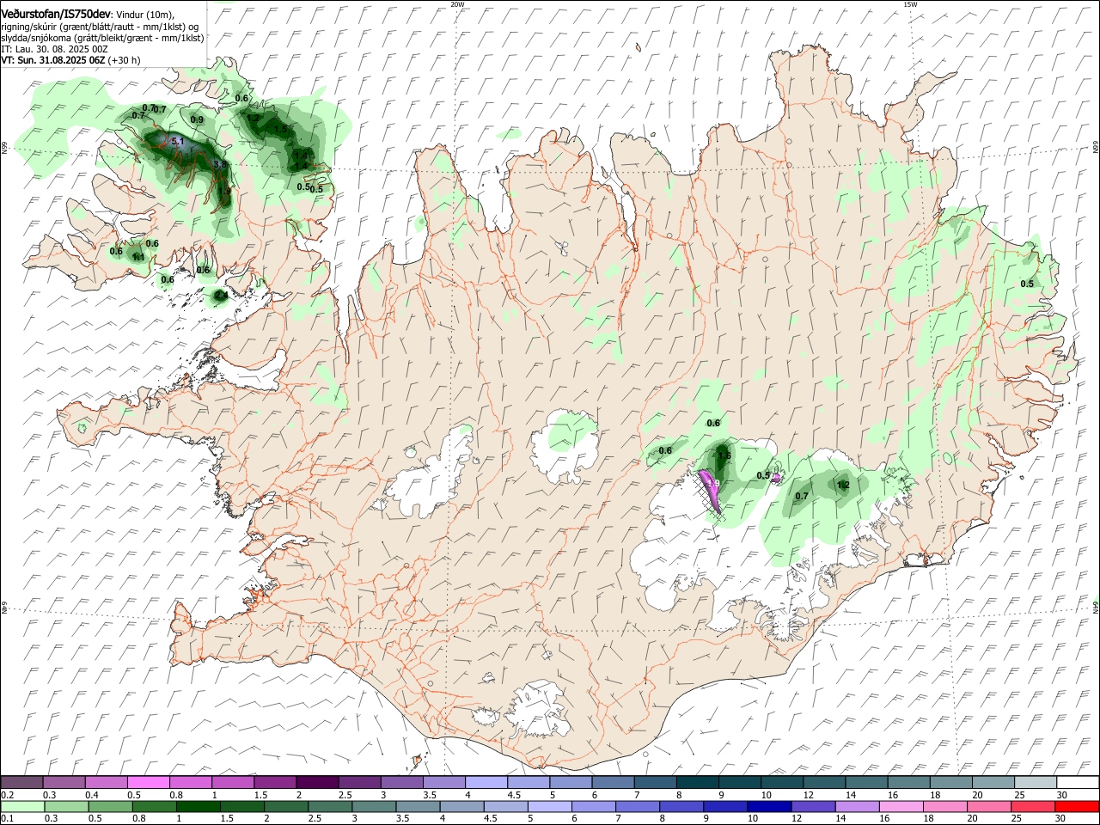Click the '2.4' precipitation value on the map
This screenshot has width=1100, height=825.
tap(221, 296)
